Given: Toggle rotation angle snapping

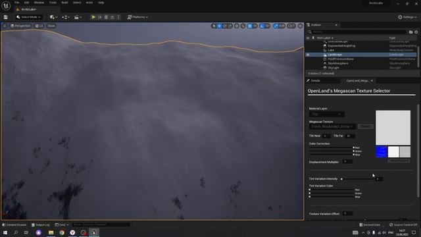Looking at the screenshot, I should point(262,26).
